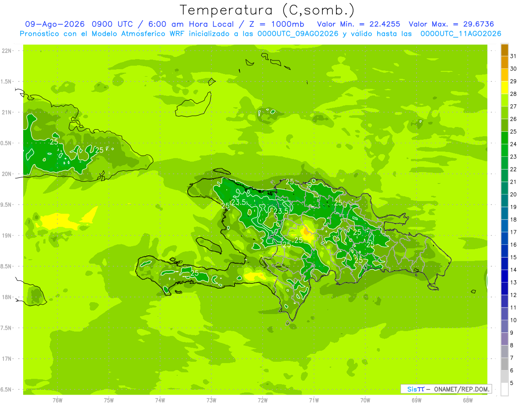Click the title 'Temperatura (C,somb.)'
This screenshot has height=406, width=525.
[x=267, y=11]
